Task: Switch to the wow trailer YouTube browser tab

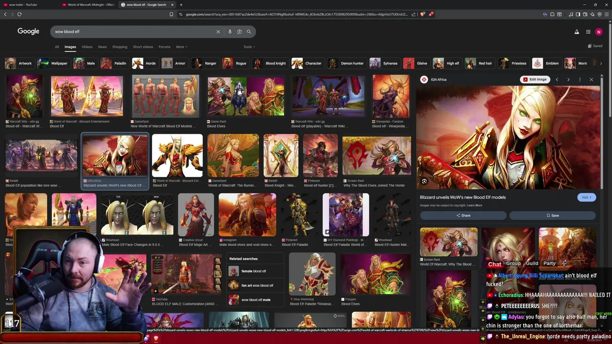Action: point(29,5)
